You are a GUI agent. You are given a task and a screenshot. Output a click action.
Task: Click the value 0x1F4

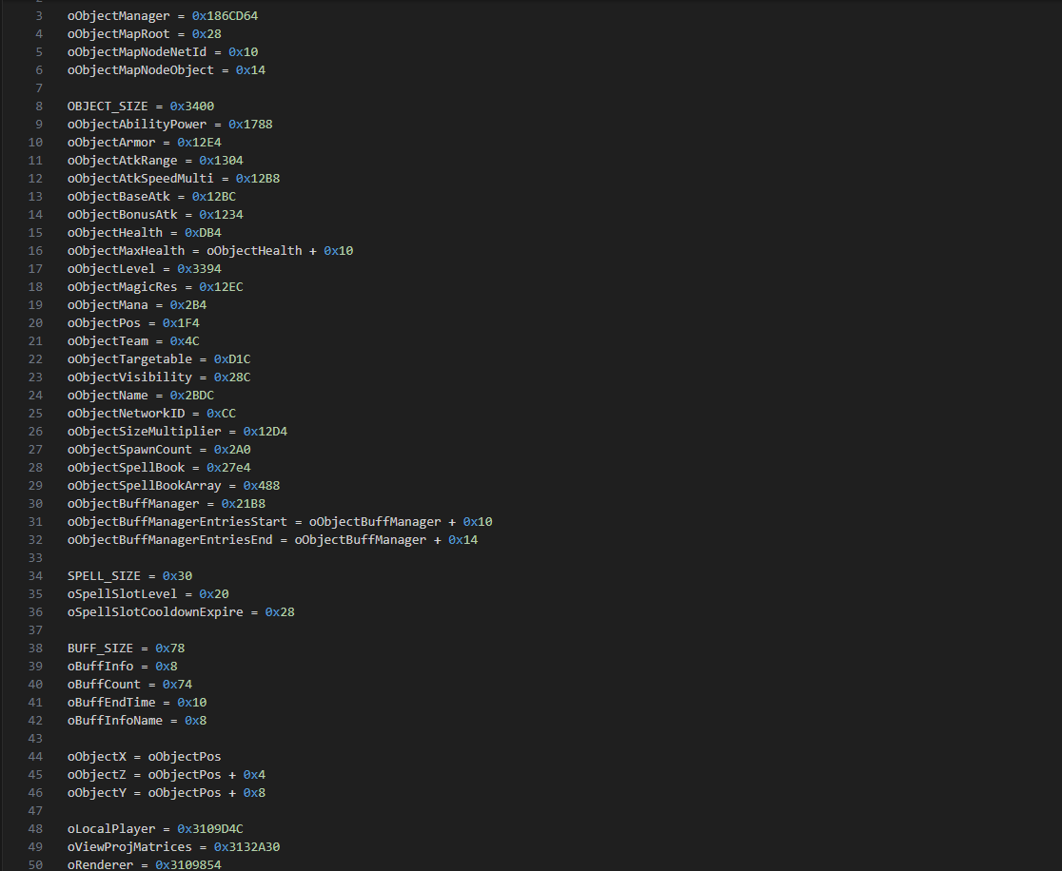(x=181, y=322)
